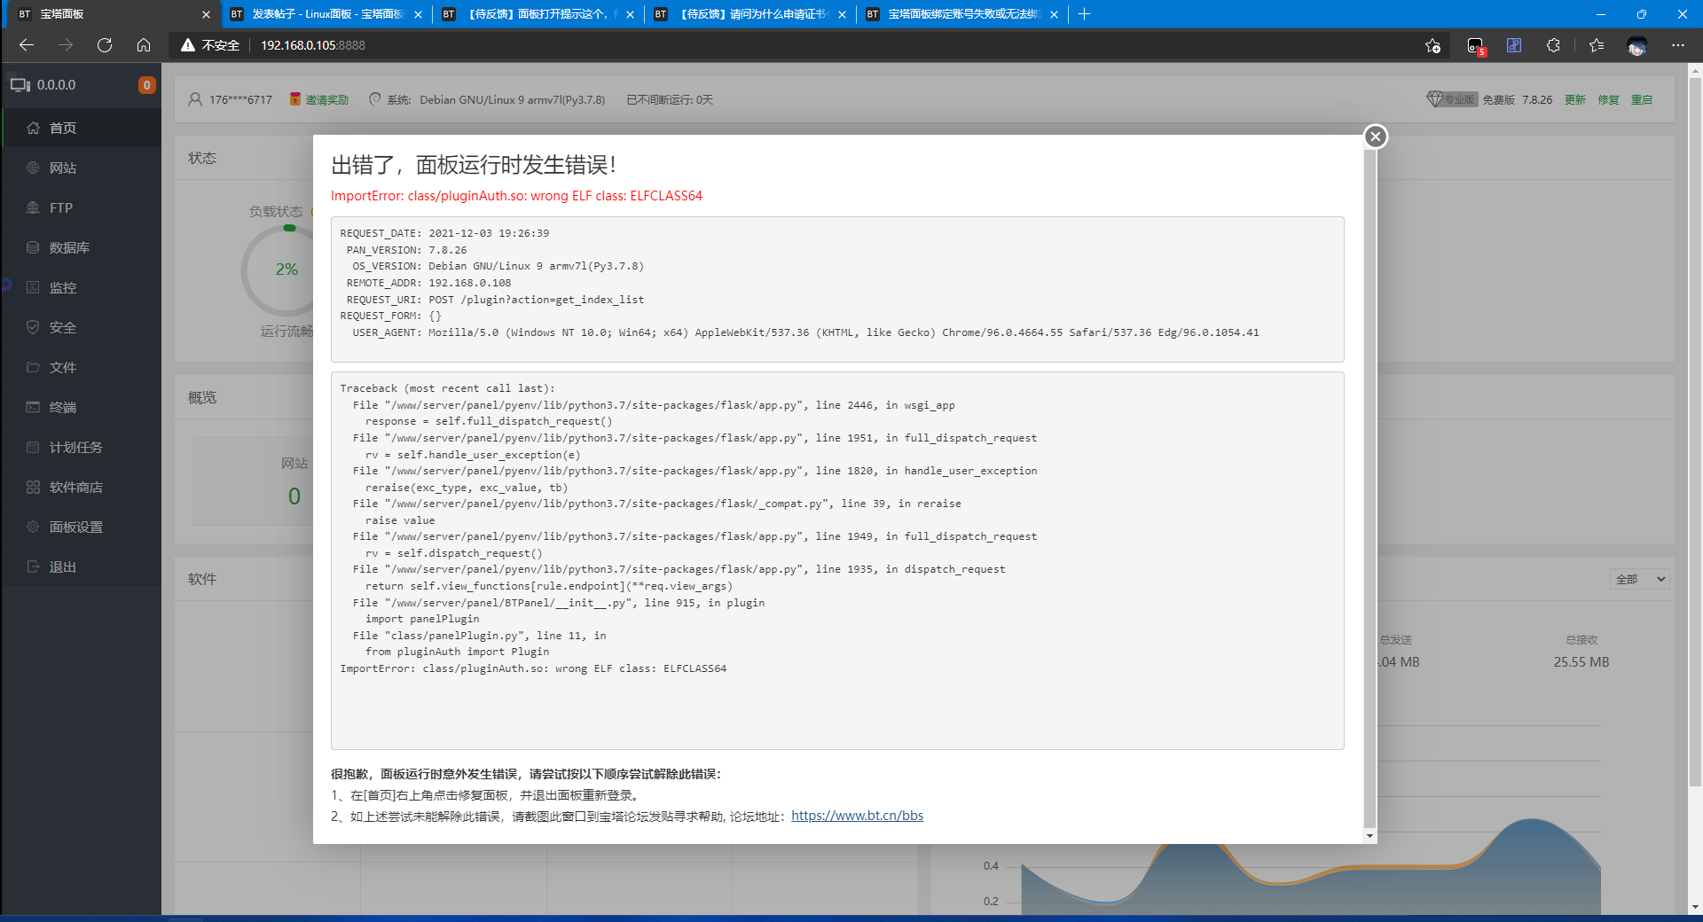Reload the page with the refresh button
The height and width of the screenshot is (922, 1703).
[x=105, y=45]
